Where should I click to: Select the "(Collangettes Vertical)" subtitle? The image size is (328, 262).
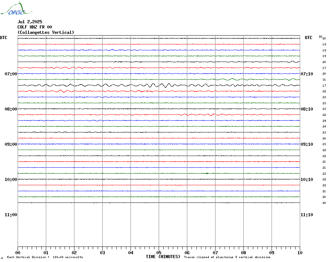tap(46, 32)
